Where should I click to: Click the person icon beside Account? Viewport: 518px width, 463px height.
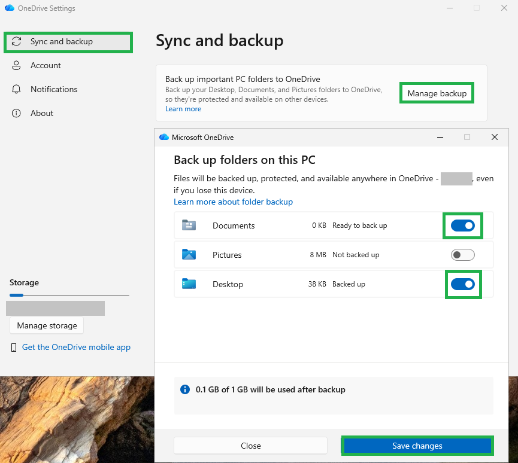pos(16,65)
